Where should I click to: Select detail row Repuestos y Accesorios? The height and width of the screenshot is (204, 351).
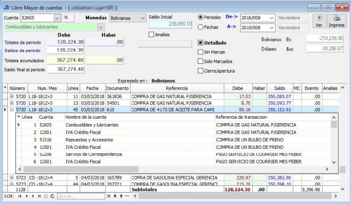(173, 140)
